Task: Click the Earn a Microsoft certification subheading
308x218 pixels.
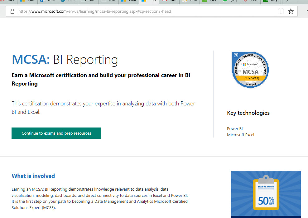Action: click(101, 79)
